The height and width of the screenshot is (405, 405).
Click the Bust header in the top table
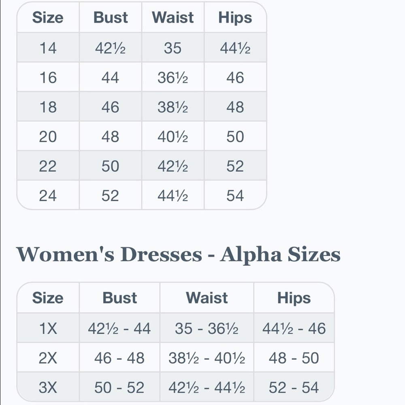coord(111,17)
